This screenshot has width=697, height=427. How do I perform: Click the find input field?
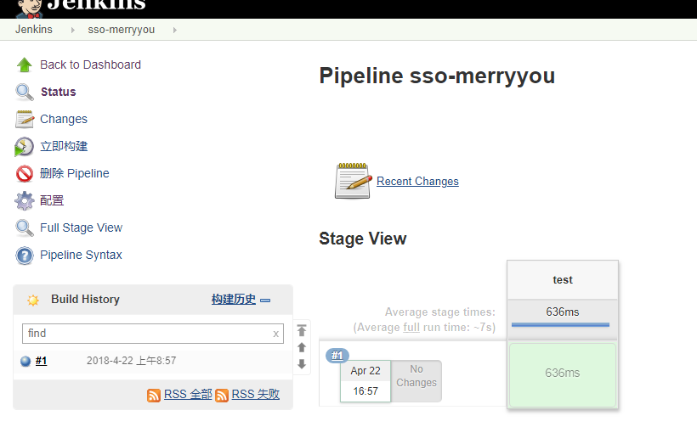click(153, 334)
